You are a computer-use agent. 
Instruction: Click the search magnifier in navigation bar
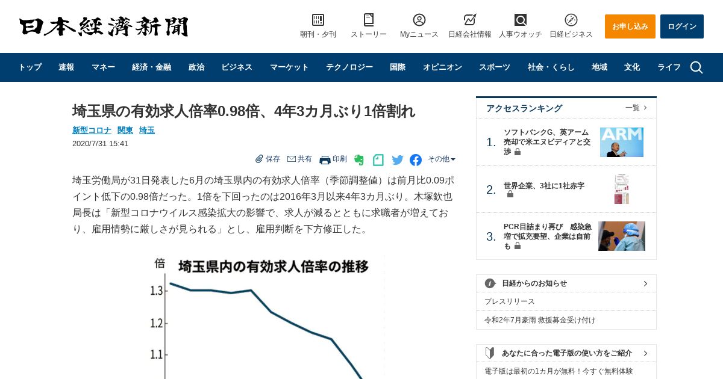(x=696, y=67)
